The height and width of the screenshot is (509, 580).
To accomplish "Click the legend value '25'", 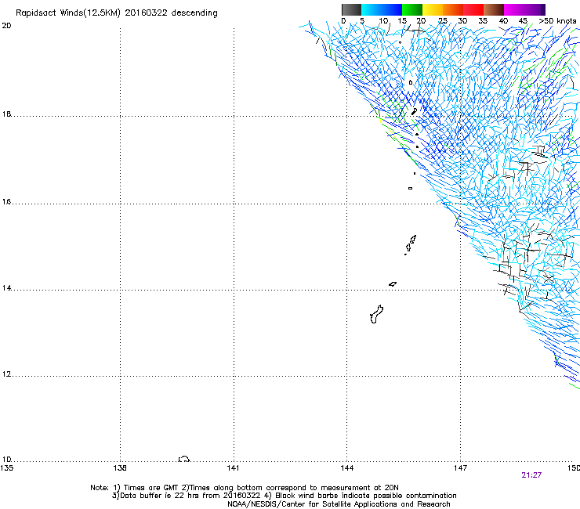I will (442, 21).
